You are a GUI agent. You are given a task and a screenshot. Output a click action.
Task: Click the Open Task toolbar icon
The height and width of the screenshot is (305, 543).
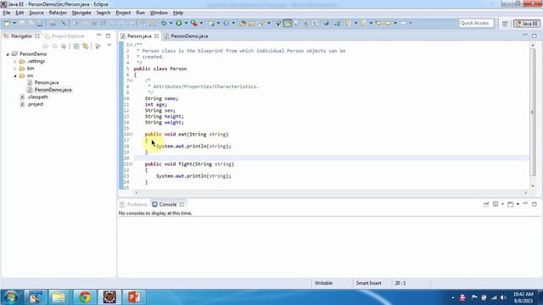(251, 23)
